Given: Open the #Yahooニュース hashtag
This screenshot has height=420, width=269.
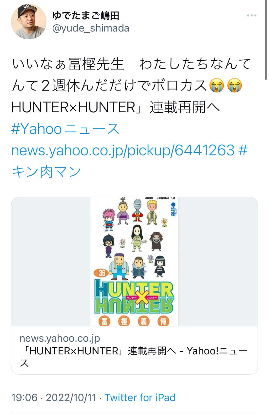Looking at the screenshot, I should (66, 129).
